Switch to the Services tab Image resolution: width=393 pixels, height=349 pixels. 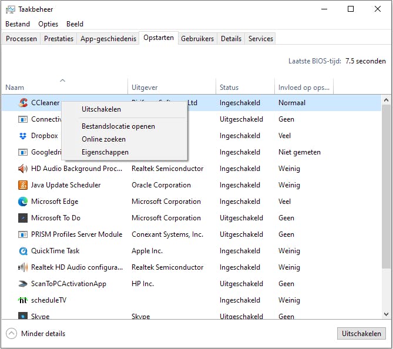coord(261,39)
